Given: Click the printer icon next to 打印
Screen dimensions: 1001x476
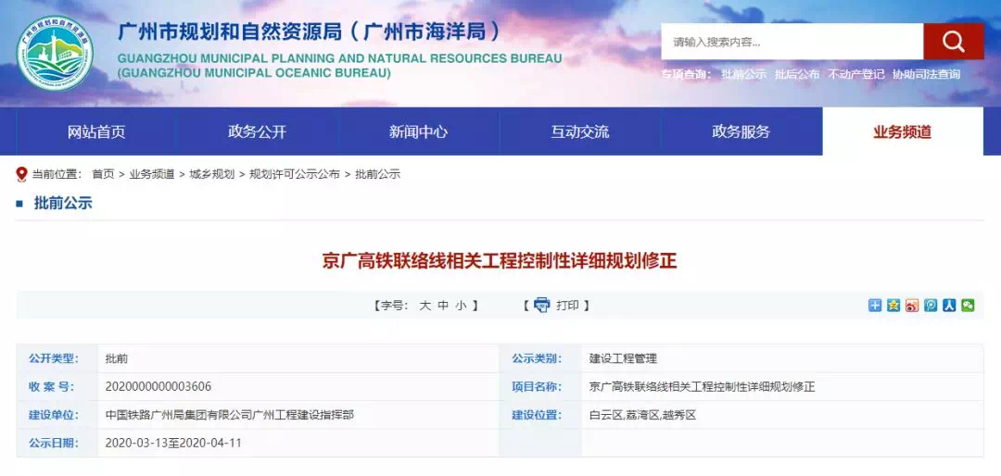Looking at the screenshot, I should click(542, 305).
